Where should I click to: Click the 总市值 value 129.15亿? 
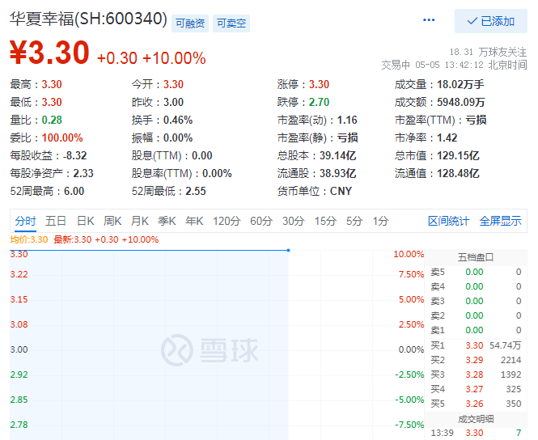[458, 155]
